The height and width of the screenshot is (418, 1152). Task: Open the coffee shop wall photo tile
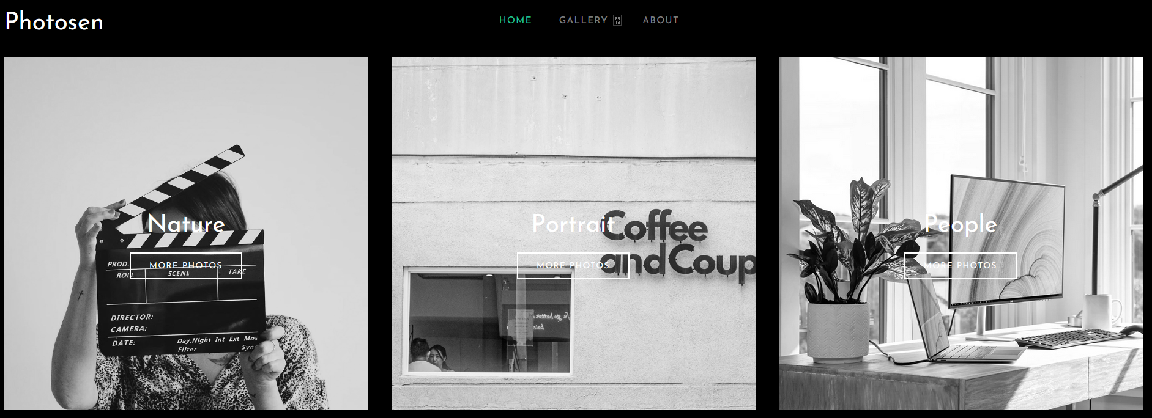click(x=573, y=233)
